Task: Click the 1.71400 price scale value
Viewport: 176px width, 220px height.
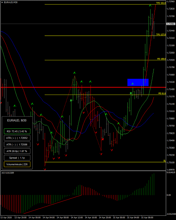Action: (x=171, y=89)
